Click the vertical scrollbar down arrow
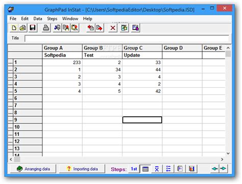 (228, 153)
